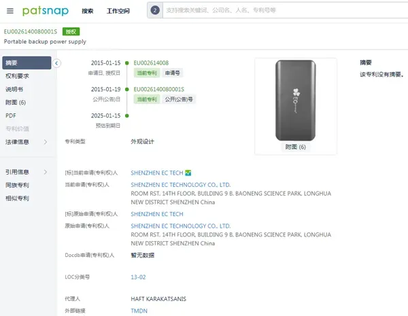This screenshot has height=316, width=408.
Task: Open the power bank drawing thumbnail
Action: point(296,101)
